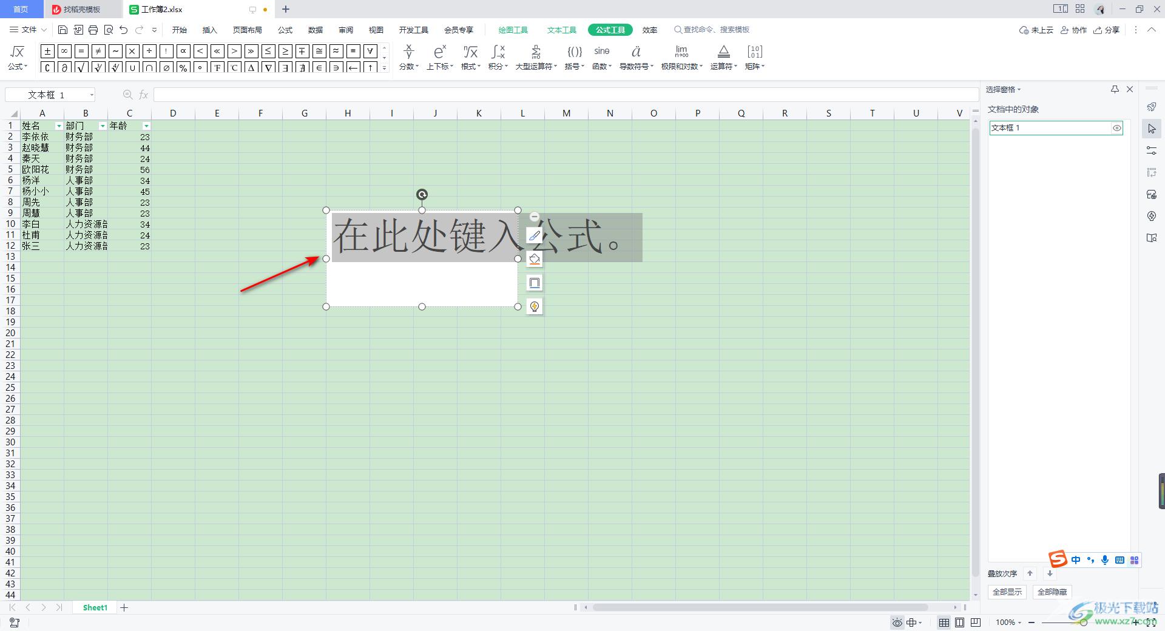This screenshot has height=631, width=1165.
Task: Click the shape fill bucket icon
Action: (535, 259)
